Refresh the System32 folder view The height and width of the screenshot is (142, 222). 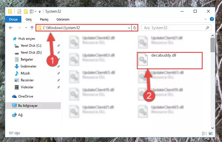(x=135, y=28)
